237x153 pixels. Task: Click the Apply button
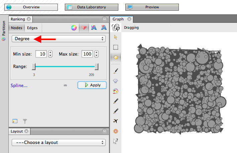pos(92,85)
